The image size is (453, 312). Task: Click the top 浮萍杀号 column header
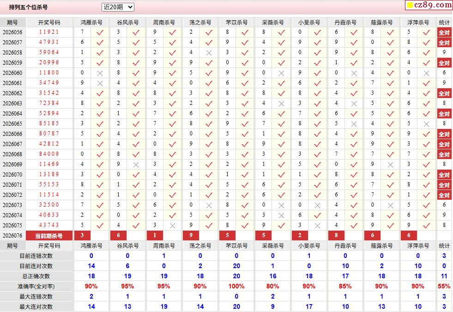click(x=418, y=22)
